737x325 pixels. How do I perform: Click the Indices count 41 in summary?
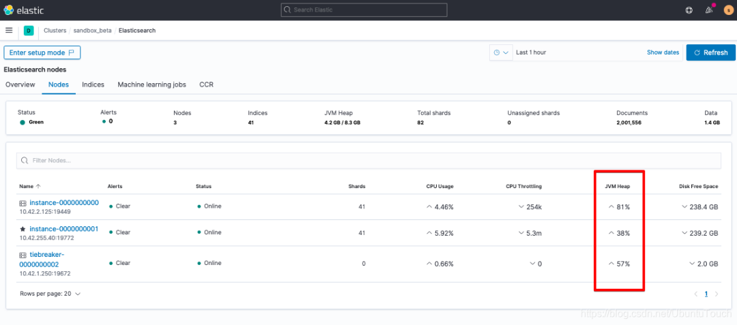coord(250,122)
